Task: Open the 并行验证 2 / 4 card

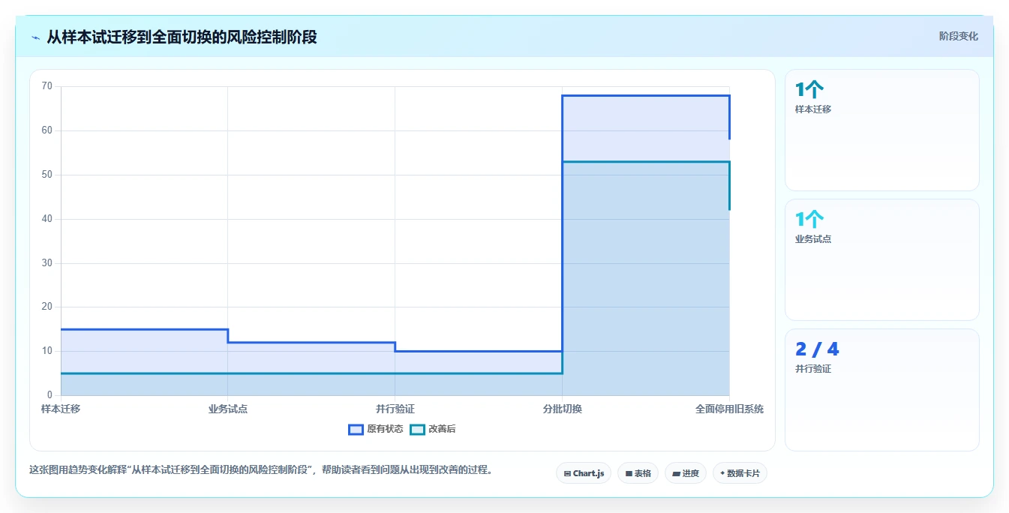Action: tap(881, 390)
